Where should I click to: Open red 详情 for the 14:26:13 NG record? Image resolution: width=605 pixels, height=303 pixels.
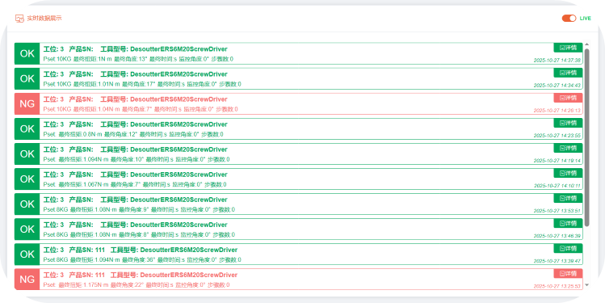[568, 98]
